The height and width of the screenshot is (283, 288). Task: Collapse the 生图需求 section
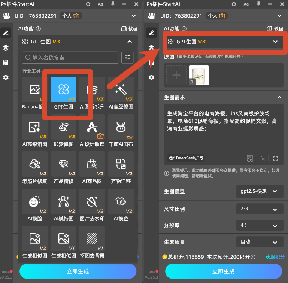coord(279,97)
